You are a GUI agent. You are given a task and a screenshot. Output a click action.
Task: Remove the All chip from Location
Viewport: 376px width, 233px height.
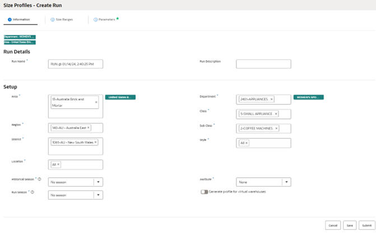[58, 164]
